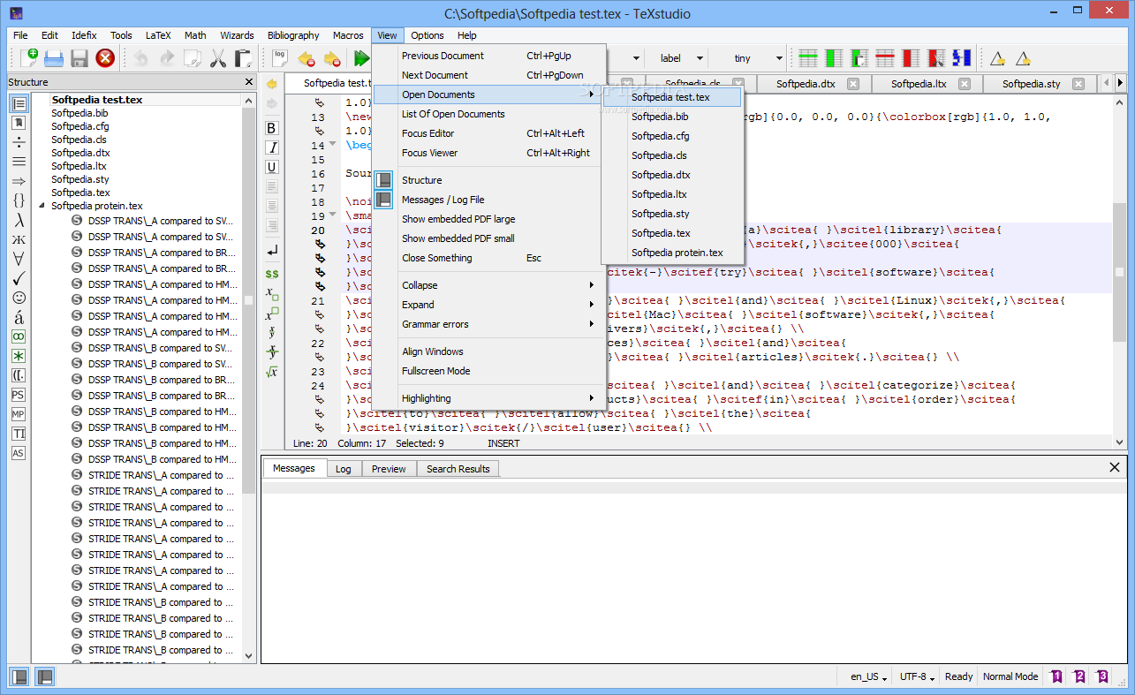The width and height of the screenshot is (1135, 695).
Task: Cut selection with the scissors icon
Action: pos(218,58)
